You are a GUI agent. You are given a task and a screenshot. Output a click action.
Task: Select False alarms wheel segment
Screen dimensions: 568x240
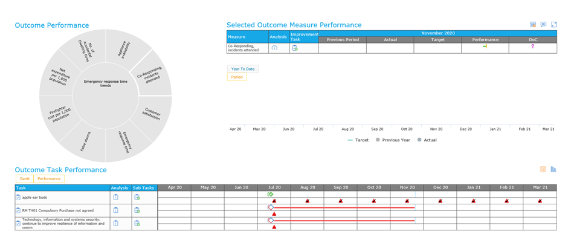pyautogui.click(x=86, y=141)
